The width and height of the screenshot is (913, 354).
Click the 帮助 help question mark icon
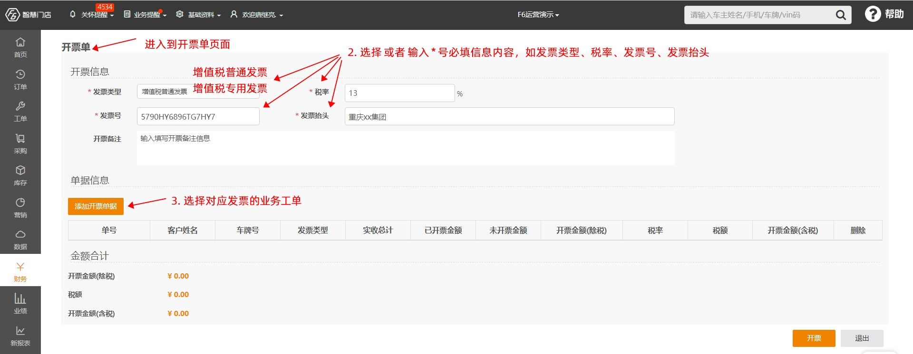[873, 14]
